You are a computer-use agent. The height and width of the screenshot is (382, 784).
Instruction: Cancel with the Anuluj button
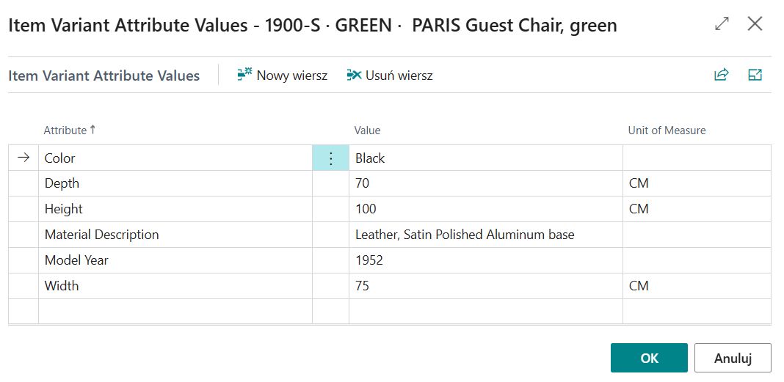tap(733, 358)
